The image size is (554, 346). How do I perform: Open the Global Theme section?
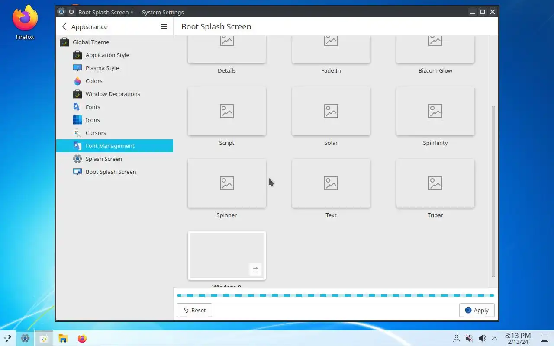115,42
